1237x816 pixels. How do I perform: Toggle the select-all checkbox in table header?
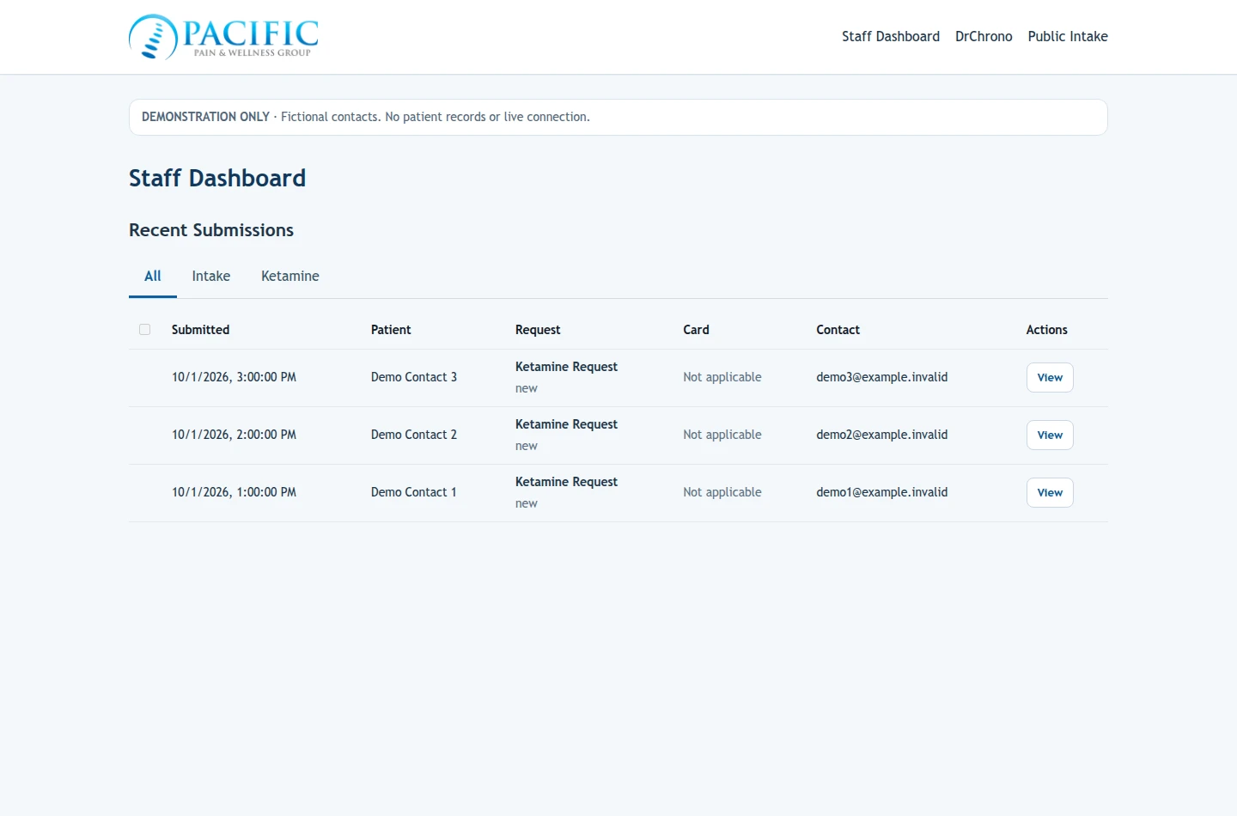tap(144, 329)
